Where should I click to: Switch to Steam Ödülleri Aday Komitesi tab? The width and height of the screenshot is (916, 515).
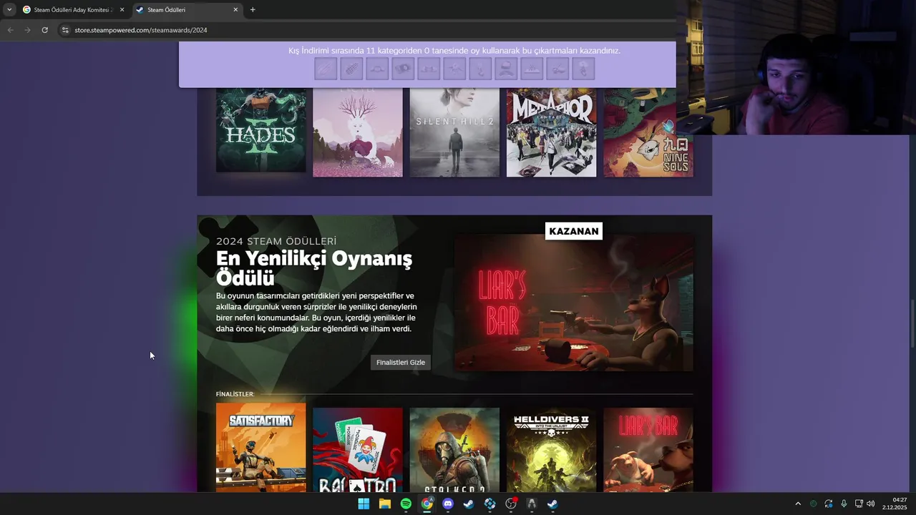[x=72, y=10]
